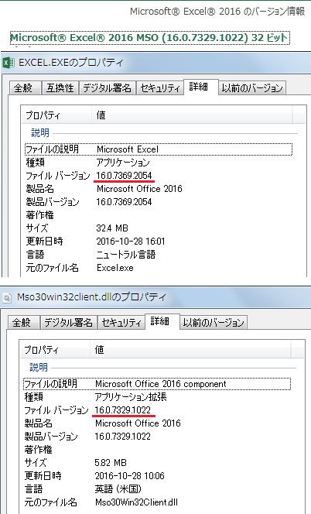Select the Microsoft Excel 2016 MSO version text
This screenshot has width=311, height=514.
pyautogui.click(x=150, y=38)
